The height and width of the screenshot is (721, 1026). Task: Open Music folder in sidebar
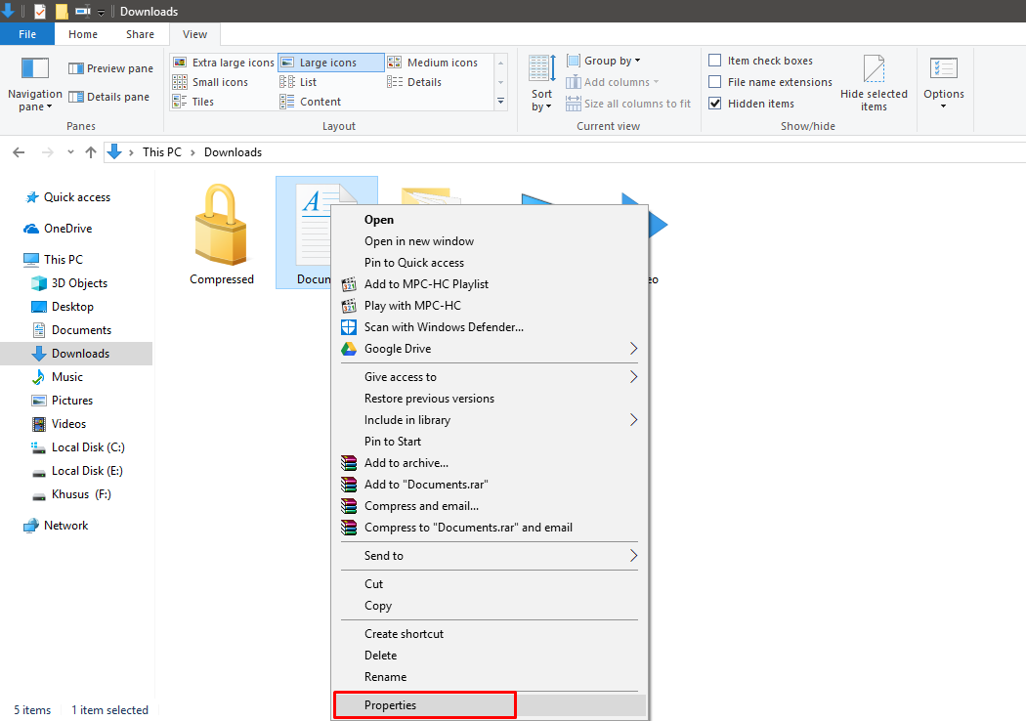tap(66, 377)
